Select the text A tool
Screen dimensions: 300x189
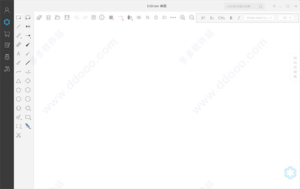click(18, 54)
